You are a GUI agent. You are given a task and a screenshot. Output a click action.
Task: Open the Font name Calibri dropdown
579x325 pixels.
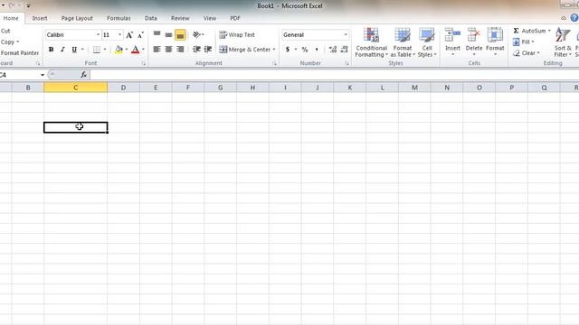(98, 34)
